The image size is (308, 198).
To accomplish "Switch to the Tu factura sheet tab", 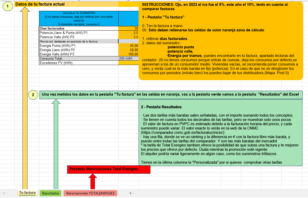I will (27, 193).
